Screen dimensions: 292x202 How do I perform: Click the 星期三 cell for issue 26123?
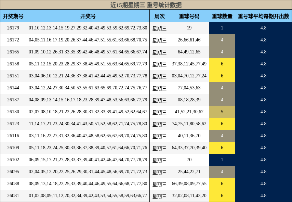click(x=159, y=124)
